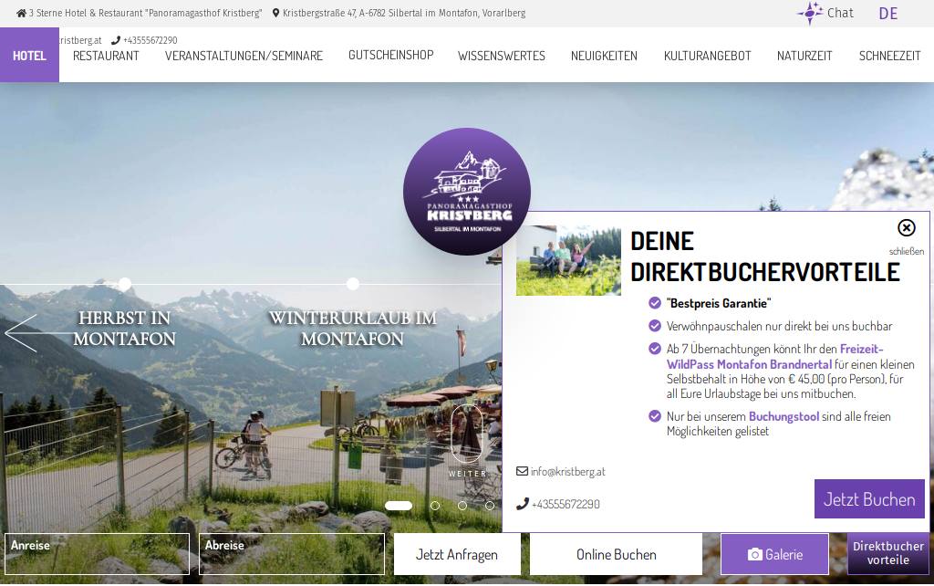The width and height of the screenshot is (934, 586).
Task: Select the second slide dot
Action: click(x=435, y=506)
